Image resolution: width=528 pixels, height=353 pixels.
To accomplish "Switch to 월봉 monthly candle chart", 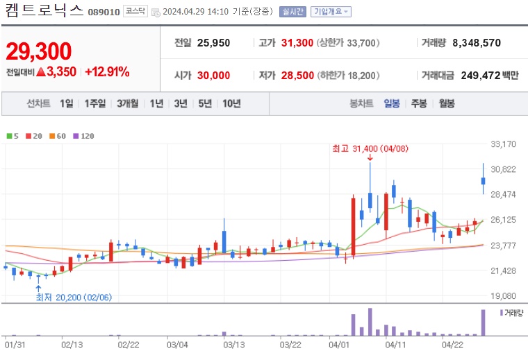I will point(447,103).
